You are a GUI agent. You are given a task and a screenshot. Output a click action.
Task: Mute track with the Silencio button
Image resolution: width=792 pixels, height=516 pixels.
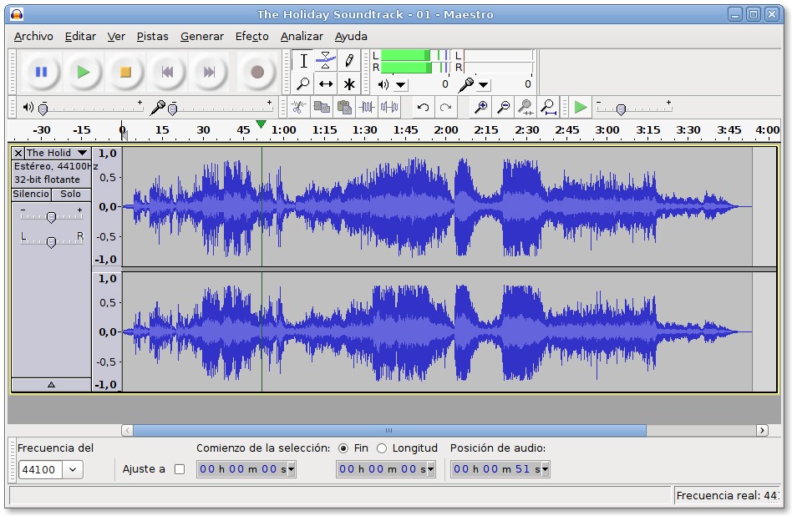pyautogui.click(x=31, y=194)
